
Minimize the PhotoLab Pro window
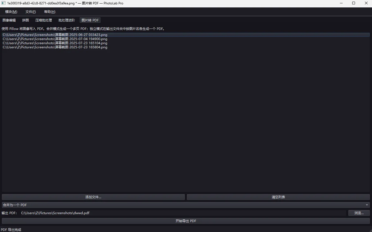point(341,3)
